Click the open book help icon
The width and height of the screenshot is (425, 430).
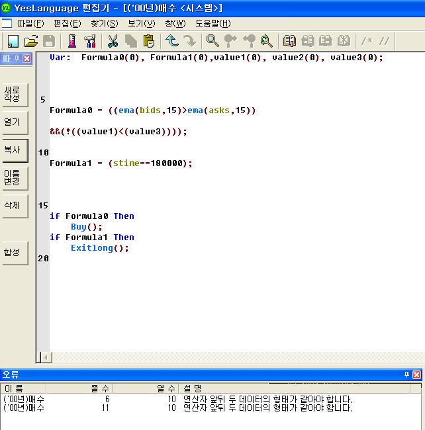[x=289, y=41]
